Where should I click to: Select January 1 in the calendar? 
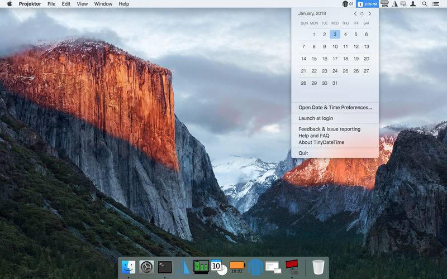pos(314,34)
